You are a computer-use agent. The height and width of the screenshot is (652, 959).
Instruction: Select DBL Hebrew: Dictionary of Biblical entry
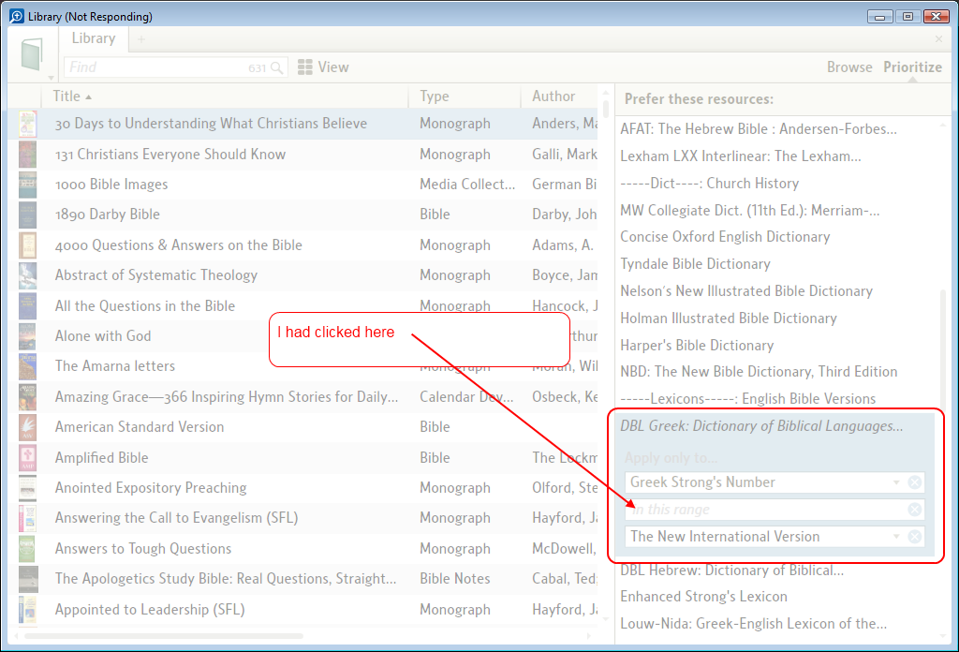pyautogui.click(x=732, y=570)
